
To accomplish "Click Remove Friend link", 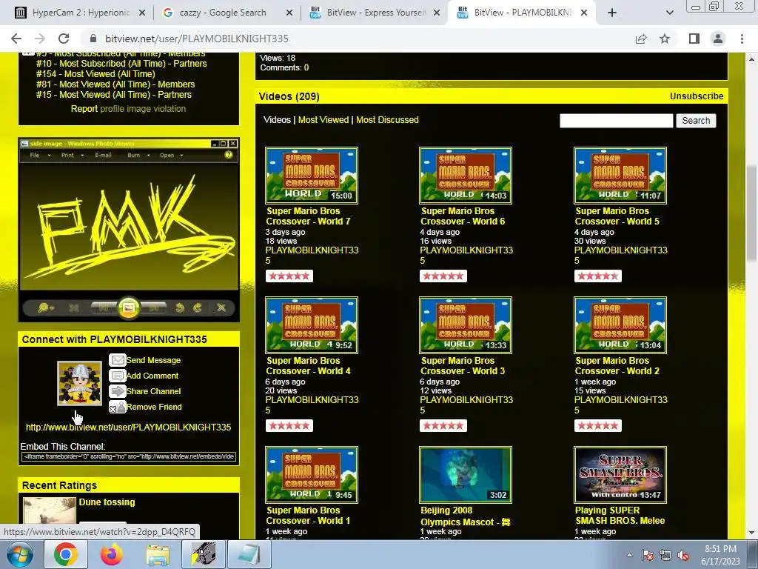I will pyautogui.click(x=154, y=407).
